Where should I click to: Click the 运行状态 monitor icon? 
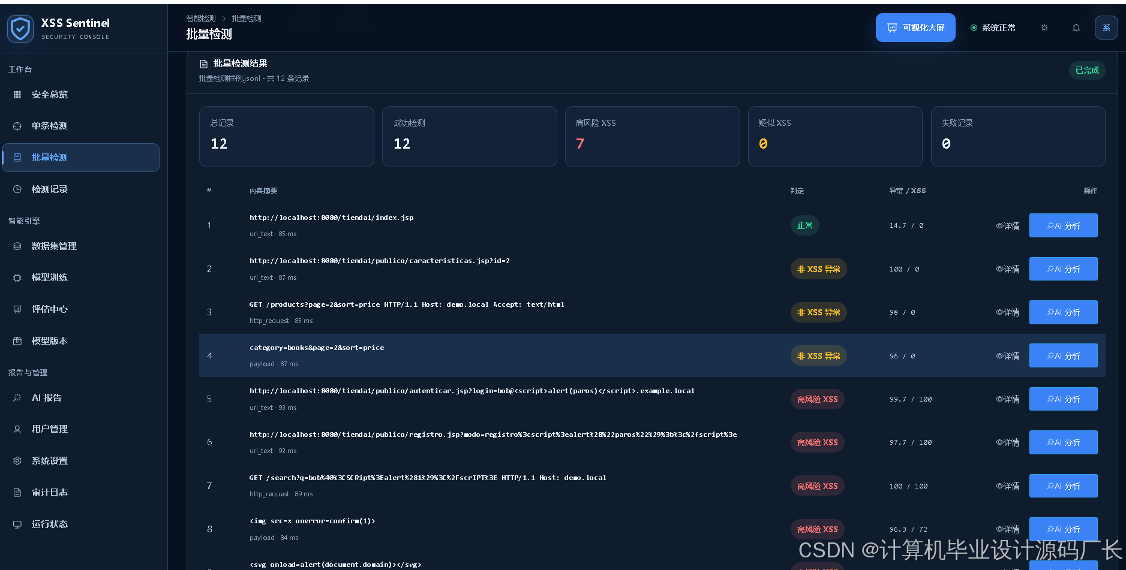[x=17, y=524]
